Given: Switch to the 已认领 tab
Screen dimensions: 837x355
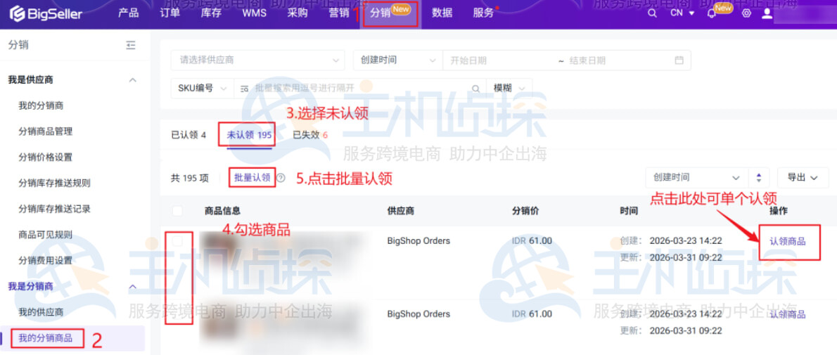Looking at the screenshot, I should pos(189,135).
